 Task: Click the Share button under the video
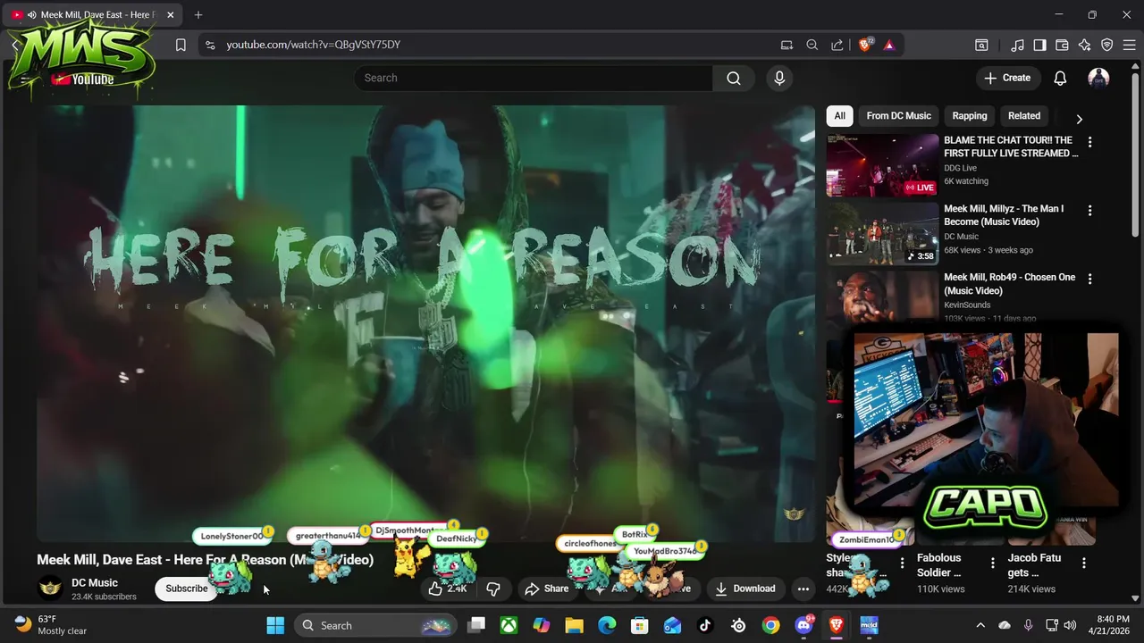(547, 589)
